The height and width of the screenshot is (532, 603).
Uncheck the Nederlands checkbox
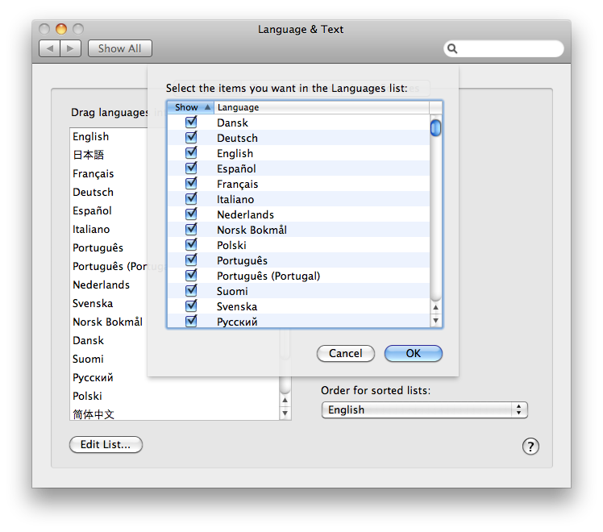(x=191, y=214)
